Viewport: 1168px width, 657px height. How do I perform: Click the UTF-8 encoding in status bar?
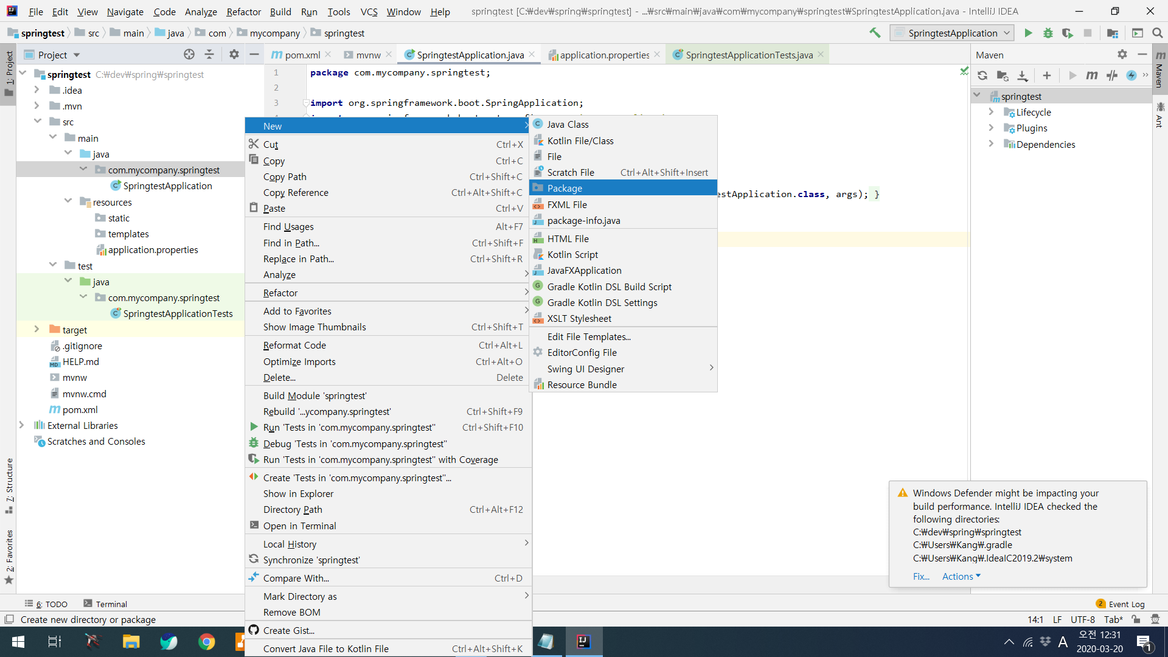pyautogui.click(x=1082, y=619)
